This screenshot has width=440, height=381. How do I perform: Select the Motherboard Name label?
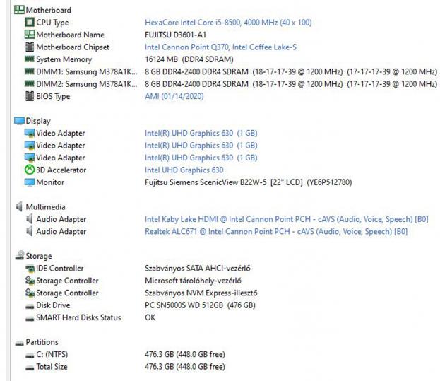coord(70,35)
